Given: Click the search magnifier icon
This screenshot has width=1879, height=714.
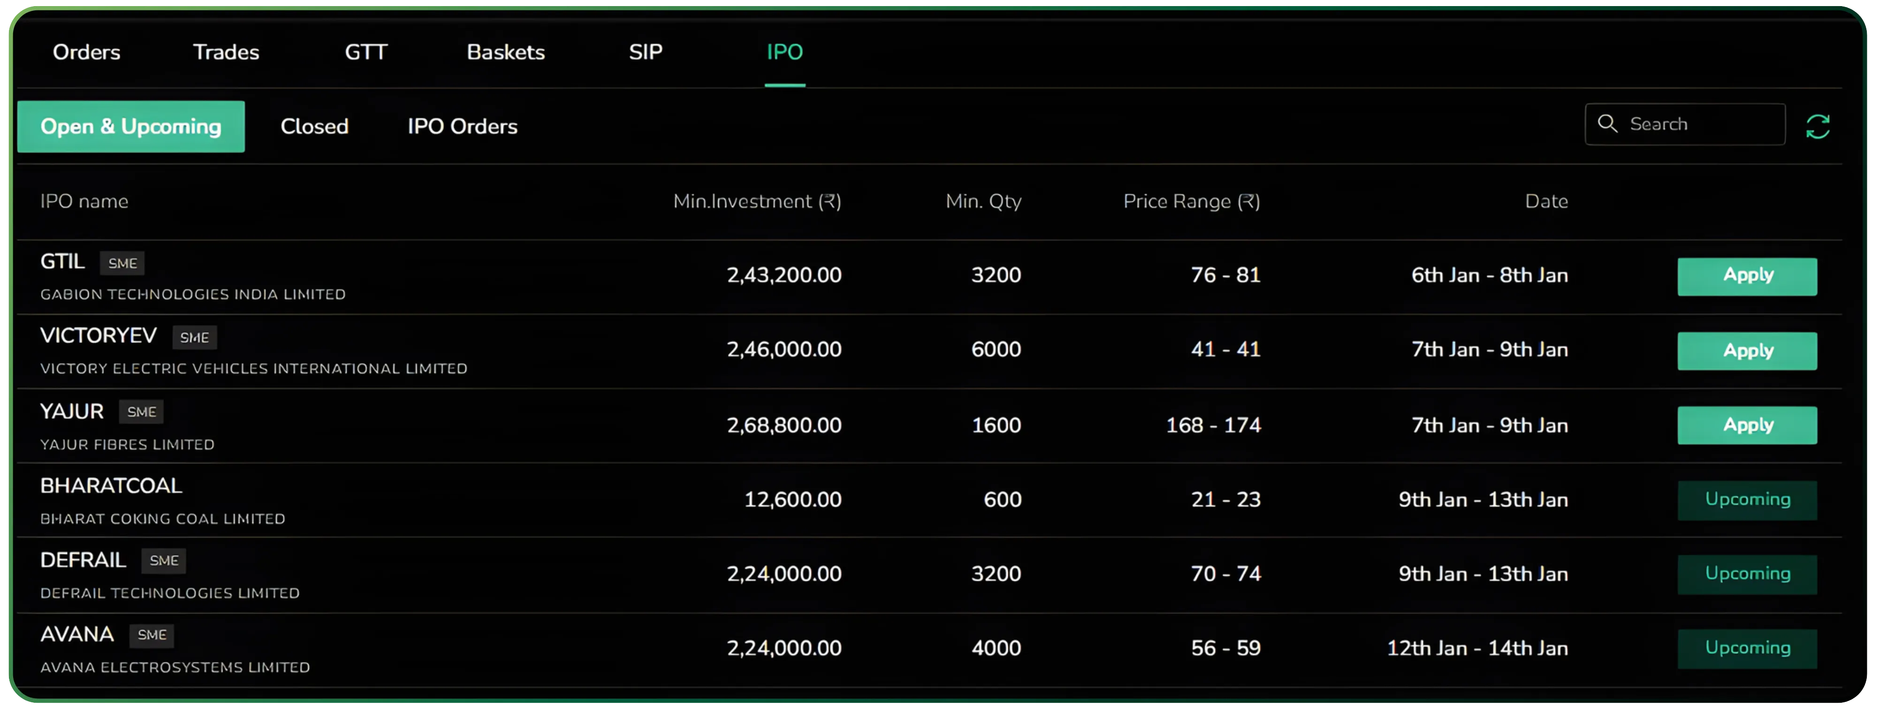Looking at the screenshot, I should point(1608,124).
